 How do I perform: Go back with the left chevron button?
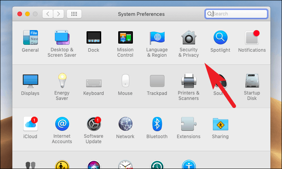pos(48,14)
